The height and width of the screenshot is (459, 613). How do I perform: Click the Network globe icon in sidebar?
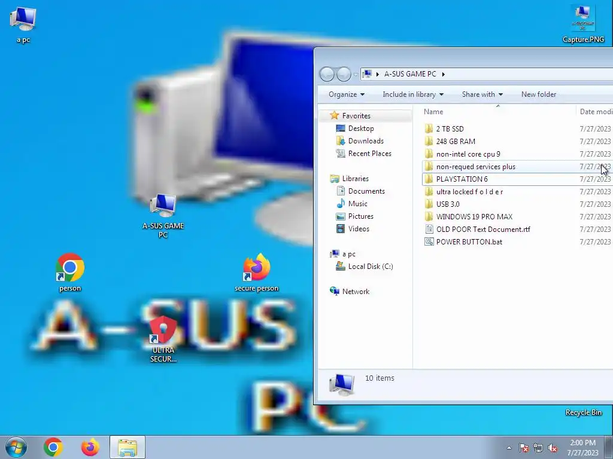(335, 291)
